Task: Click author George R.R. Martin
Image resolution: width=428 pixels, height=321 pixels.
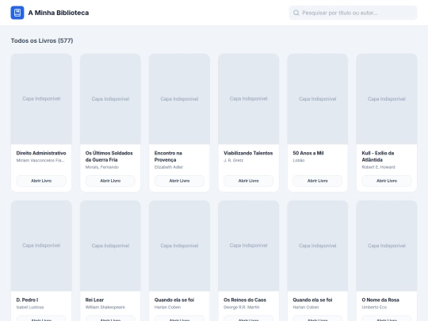Action: pyautogui.click(x=241, y=307)
